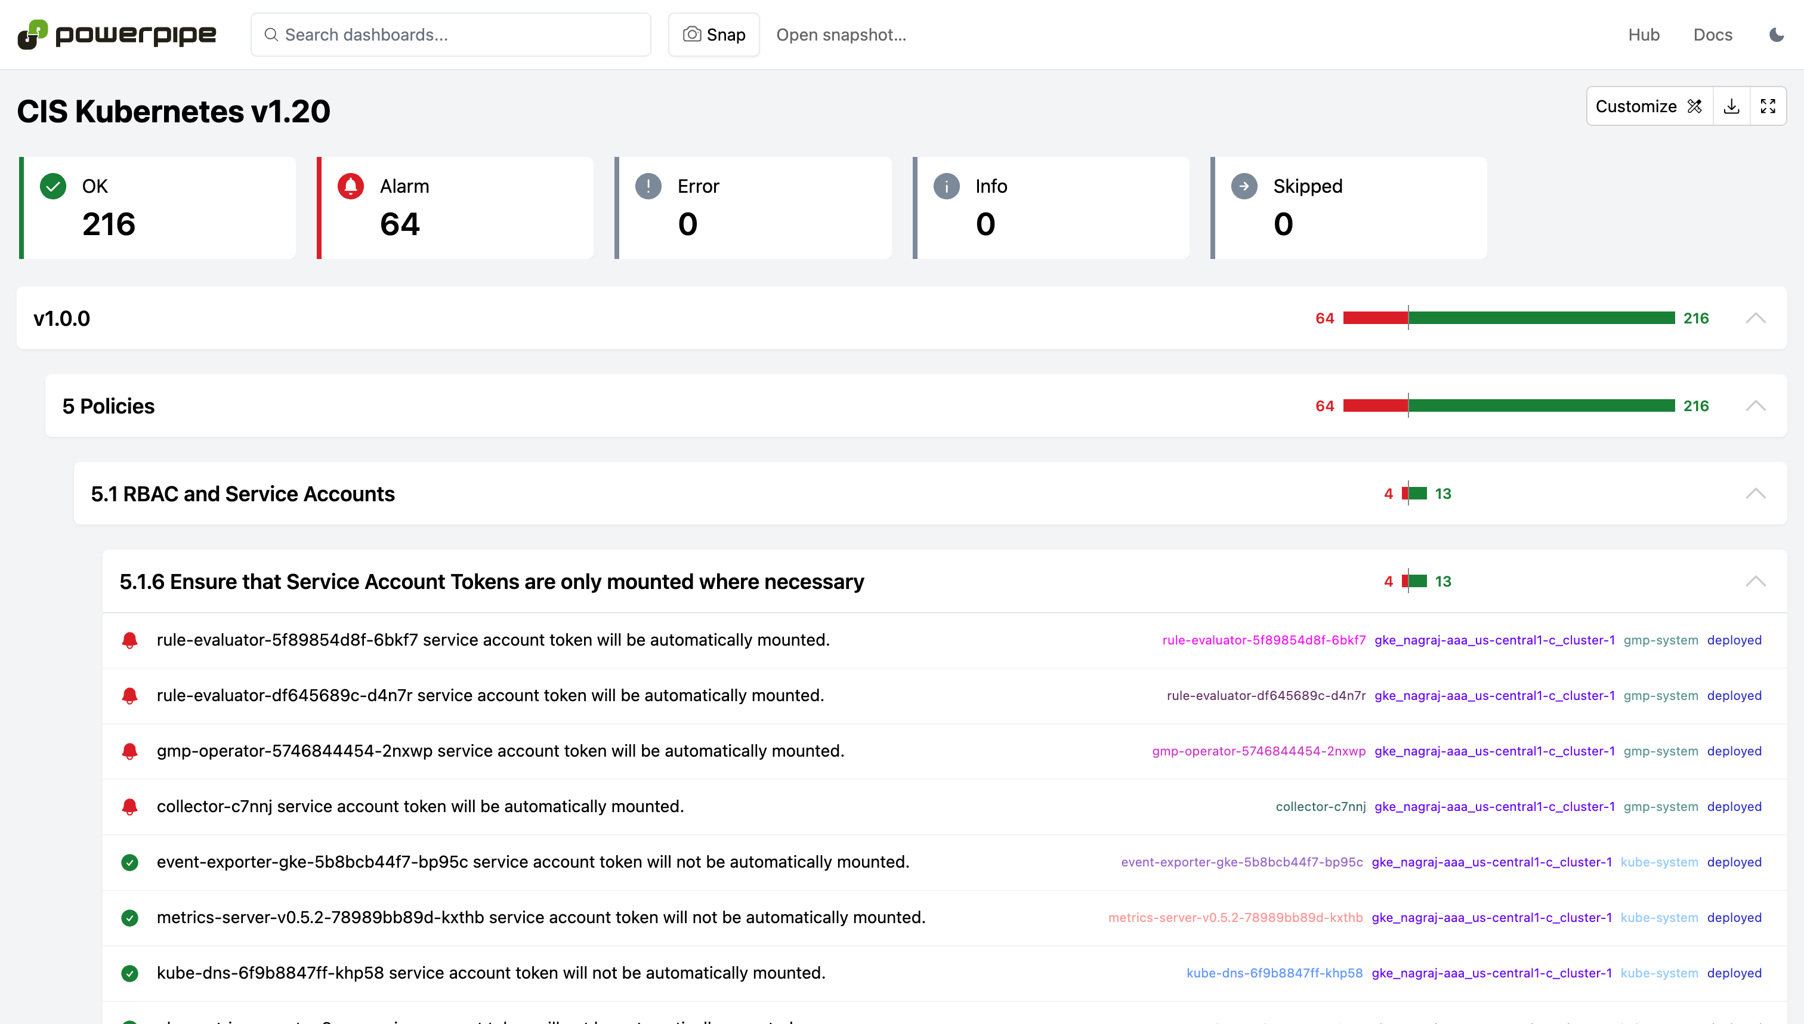The width and height of the screenshot is (1804, 1024).
Task: Click pink rule-evaluator-5f89854d8f-6bkf7 tag
Action: point(1264,640)
